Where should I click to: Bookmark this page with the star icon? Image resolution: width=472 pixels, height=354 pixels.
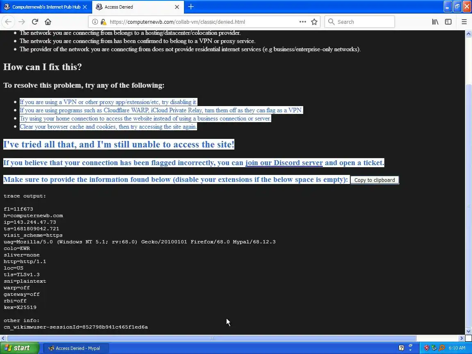314,22
